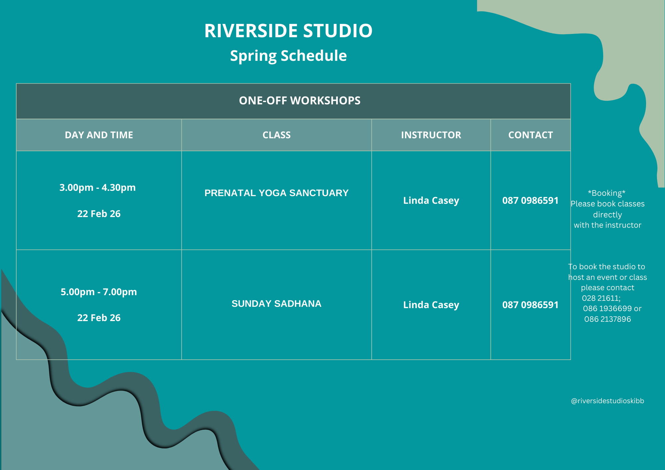The height and width of the screenshot is (470, 665).
Task: Click the CLASS column header
Action: [x=276, y=135]
